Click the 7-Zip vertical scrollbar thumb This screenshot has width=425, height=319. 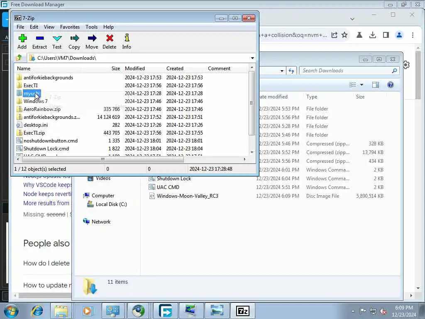coord(251,103)
